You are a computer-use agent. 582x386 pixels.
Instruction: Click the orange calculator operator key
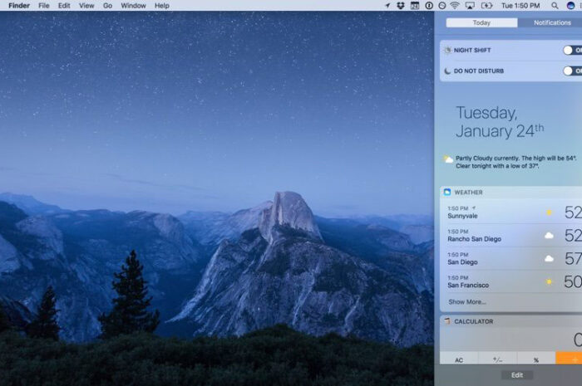click(569, 359)
